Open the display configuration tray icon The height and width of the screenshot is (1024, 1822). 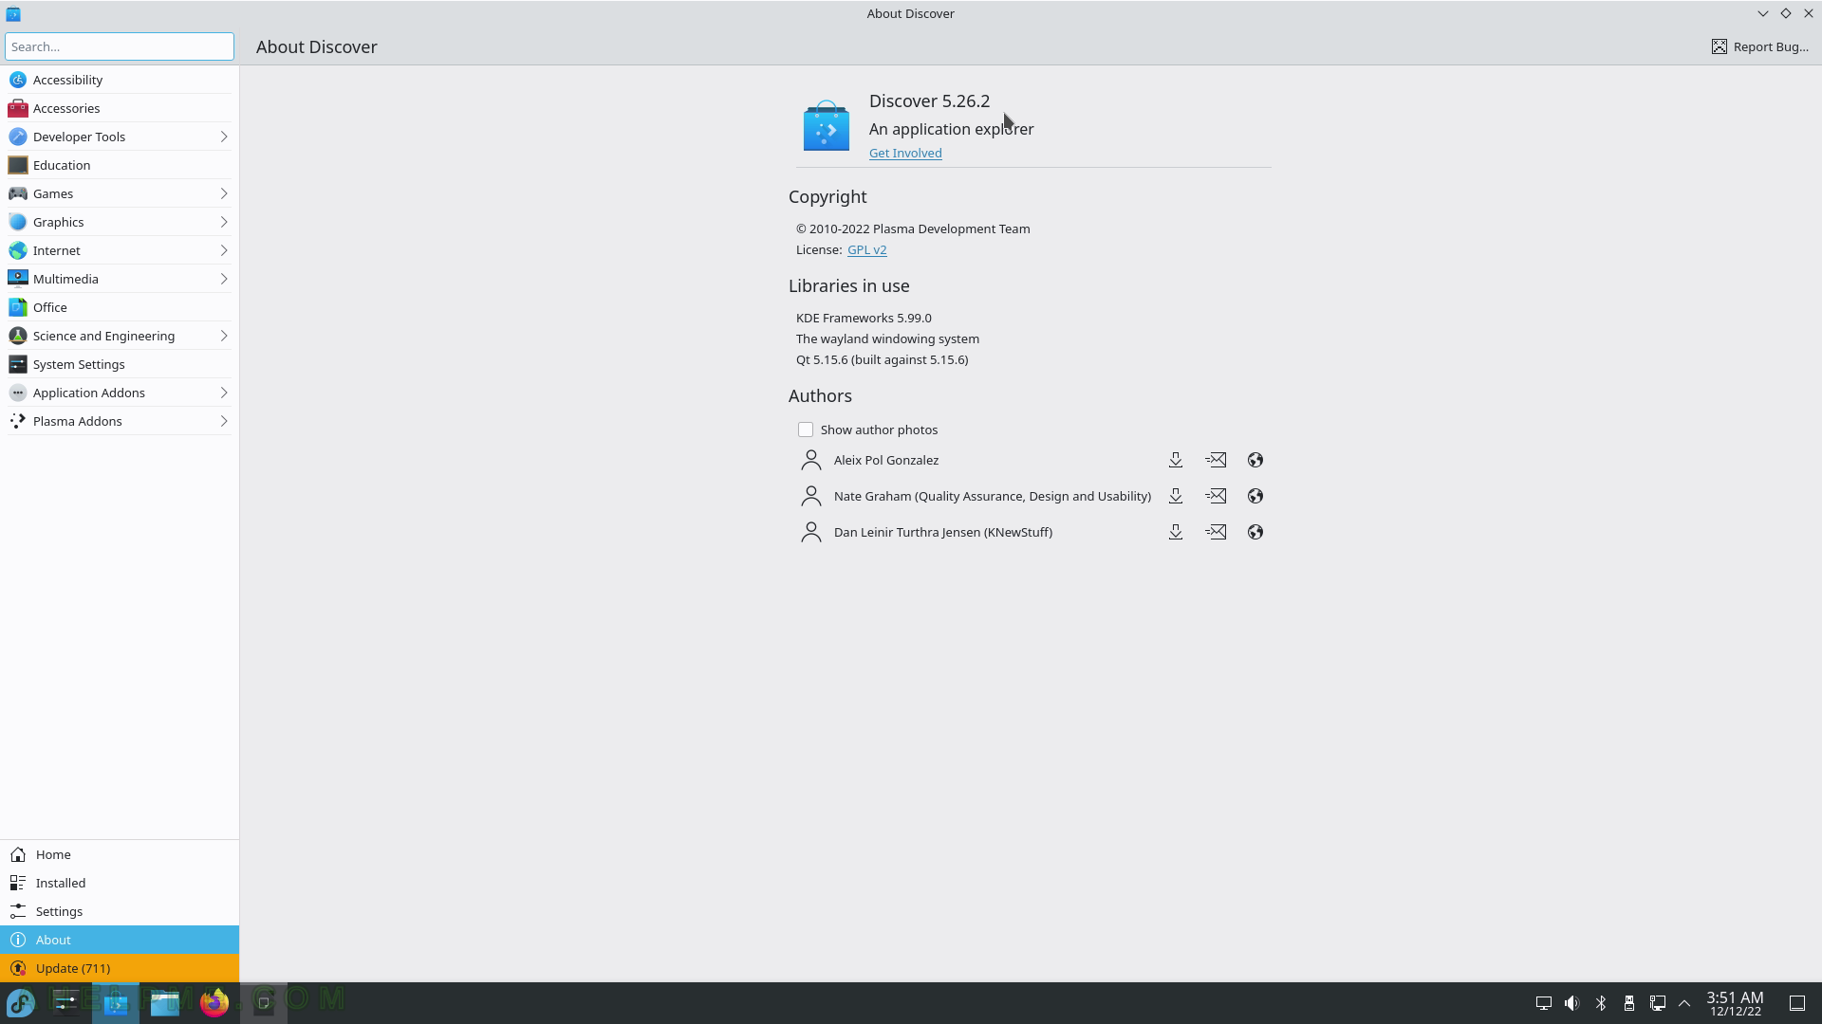tap(1544, 1003)
